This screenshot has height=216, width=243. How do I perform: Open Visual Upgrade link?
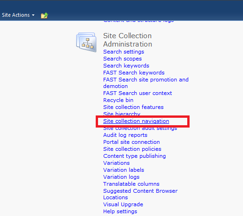[x=123, y=204]
